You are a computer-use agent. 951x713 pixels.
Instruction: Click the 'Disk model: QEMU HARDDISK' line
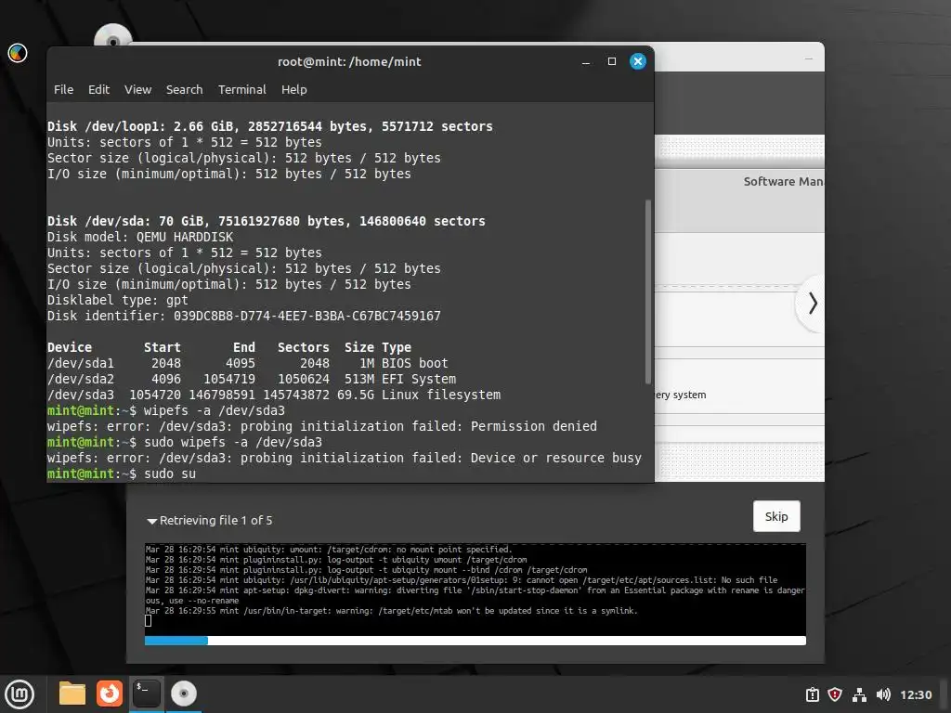pos(140,237)
